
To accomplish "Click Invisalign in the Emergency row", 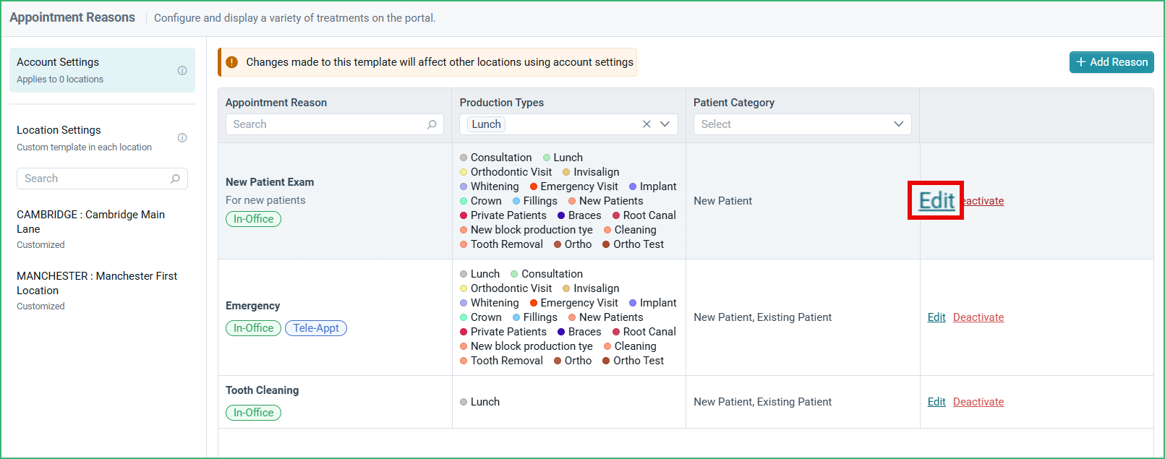I will (x=596, y=288).
